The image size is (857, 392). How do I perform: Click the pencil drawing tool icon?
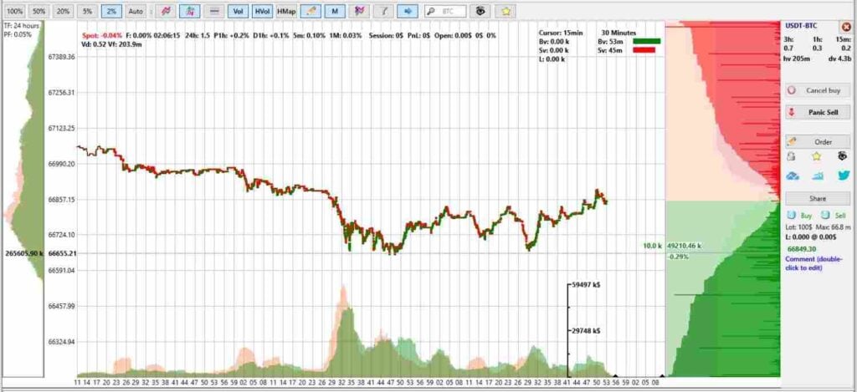click(x=310, y=11)
